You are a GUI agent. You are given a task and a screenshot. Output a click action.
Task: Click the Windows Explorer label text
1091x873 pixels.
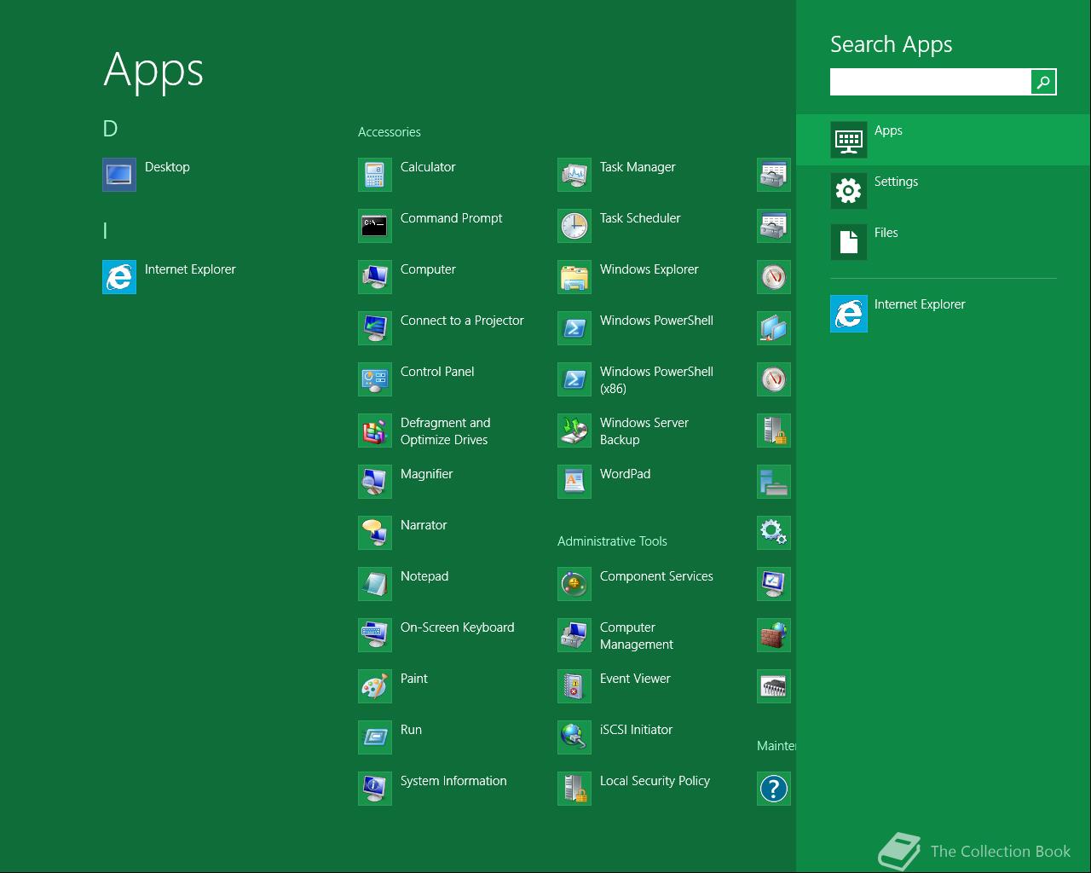(x=649, y=269)
